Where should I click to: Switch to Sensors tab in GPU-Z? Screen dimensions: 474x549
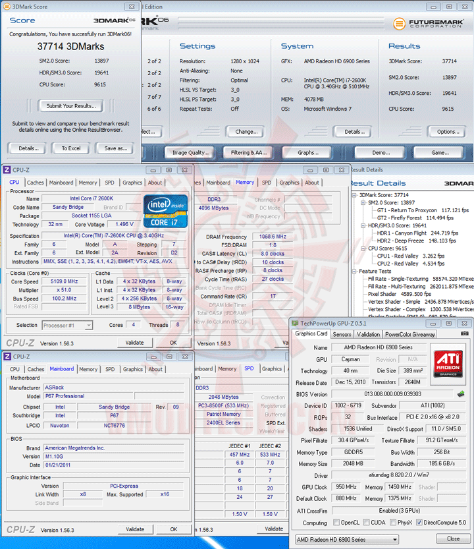coord(342,334)
